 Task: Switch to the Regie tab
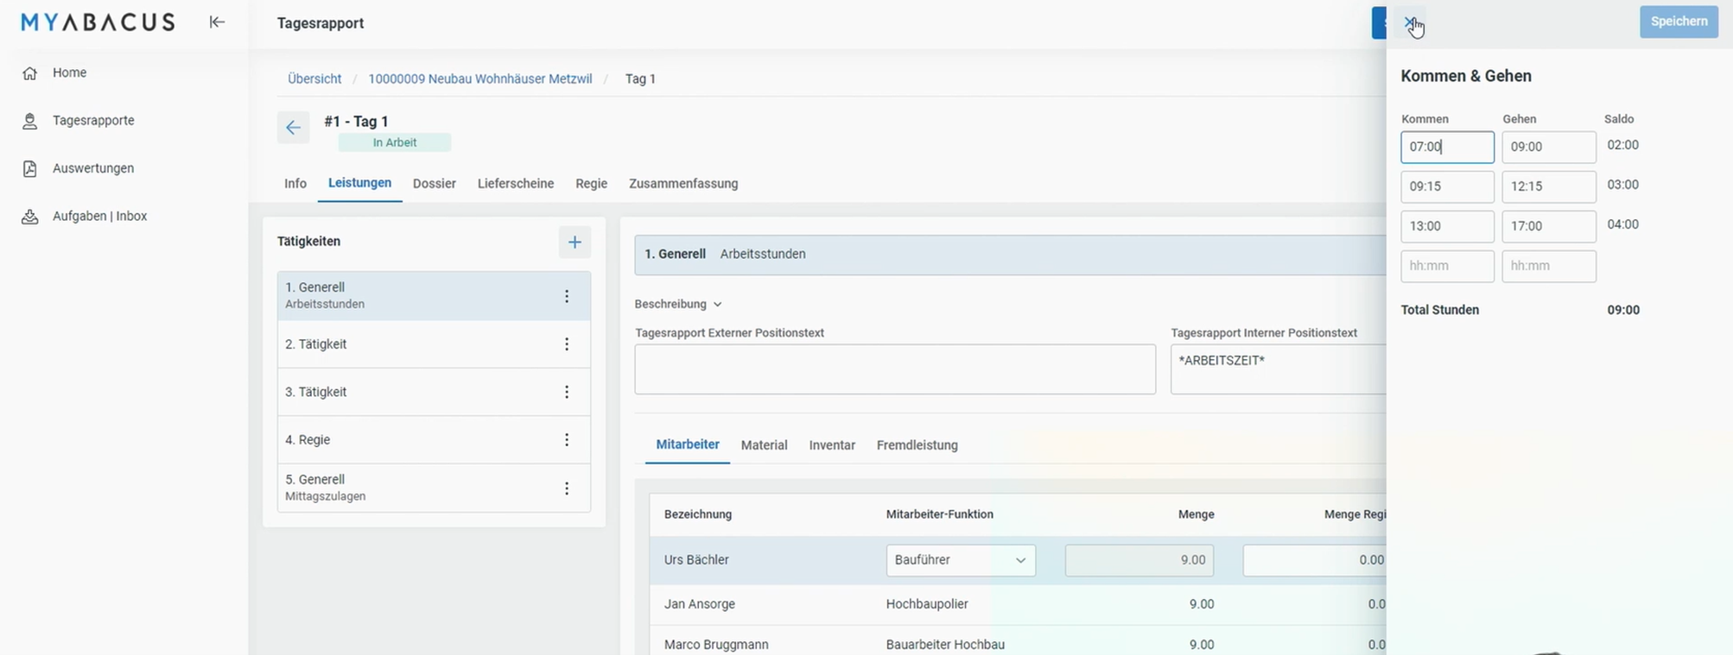(x=592, y=184)
